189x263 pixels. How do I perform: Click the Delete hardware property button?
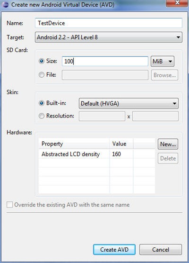point(168,158)
